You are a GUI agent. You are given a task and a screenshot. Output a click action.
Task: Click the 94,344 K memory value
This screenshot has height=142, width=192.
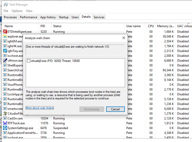(168, 70)
